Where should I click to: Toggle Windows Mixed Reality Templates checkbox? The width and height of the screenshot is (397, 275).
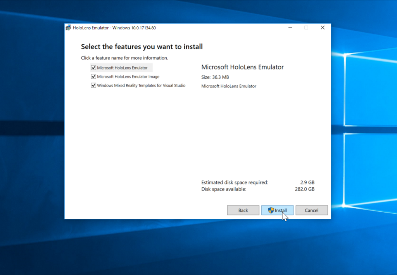click(93, 85)
